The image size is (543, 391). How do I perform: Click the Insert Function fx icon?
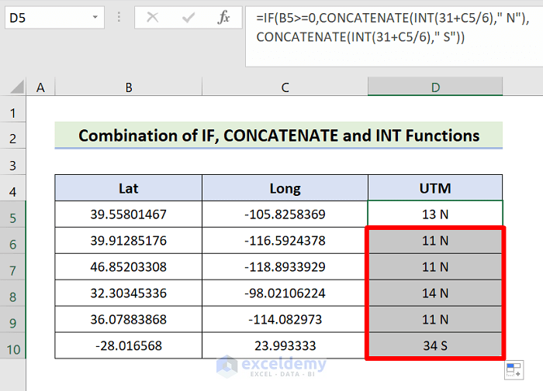point(223,18)
